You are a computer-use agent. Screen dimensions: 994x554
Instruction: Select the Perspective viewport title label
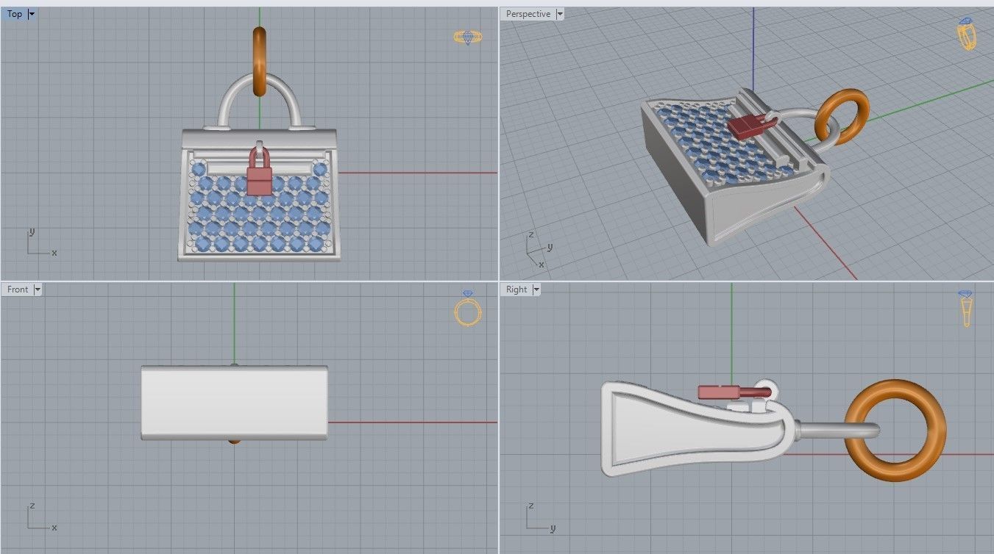(528, 14)
